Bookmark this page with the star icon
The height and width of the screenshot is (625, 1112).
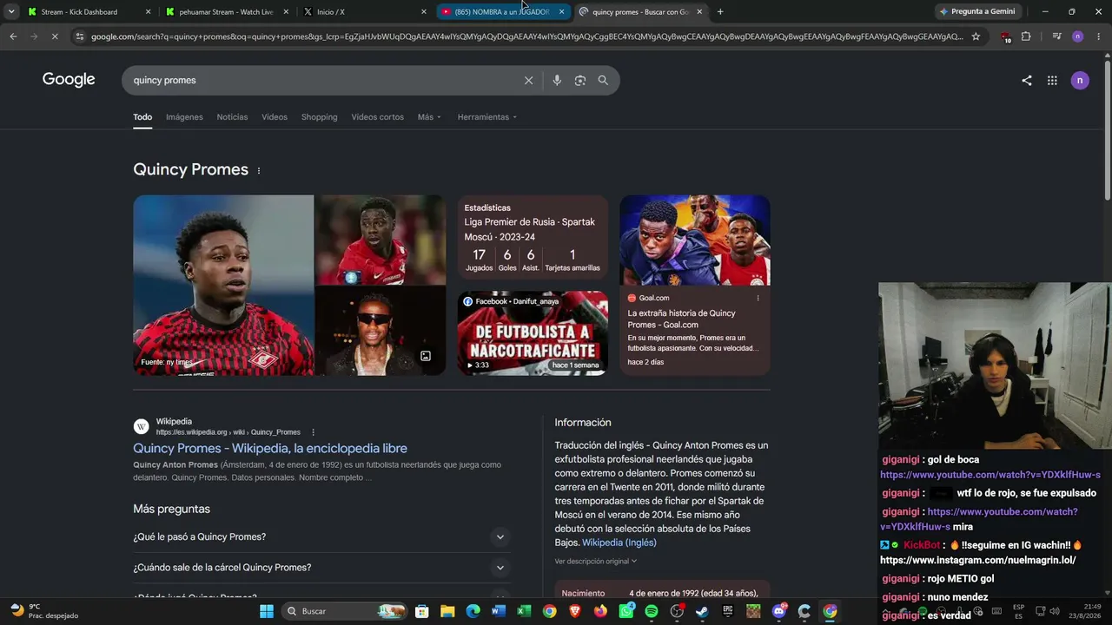click(x=976, y=36)
